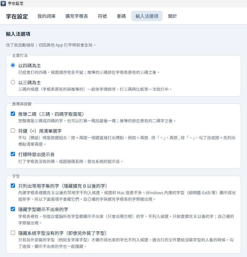This screenshot has width=247, height=257.
Task: Enable 符鍵（=）用清單選字 checkbox
Action: (13, 131)
